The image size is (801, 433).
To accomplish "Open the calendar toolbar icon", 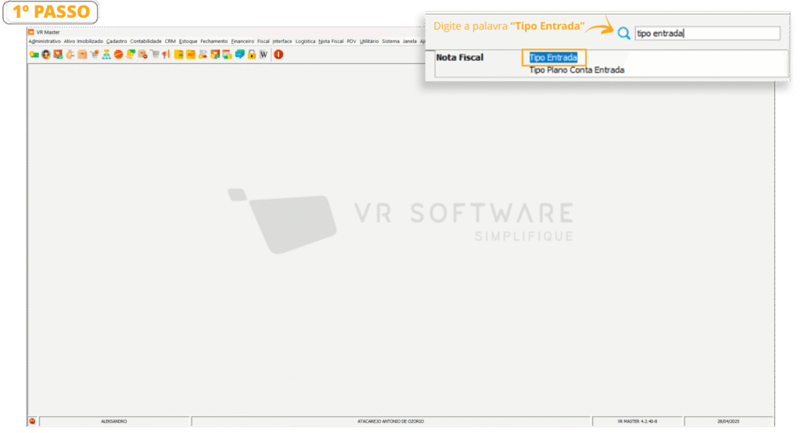I will 228,55.
